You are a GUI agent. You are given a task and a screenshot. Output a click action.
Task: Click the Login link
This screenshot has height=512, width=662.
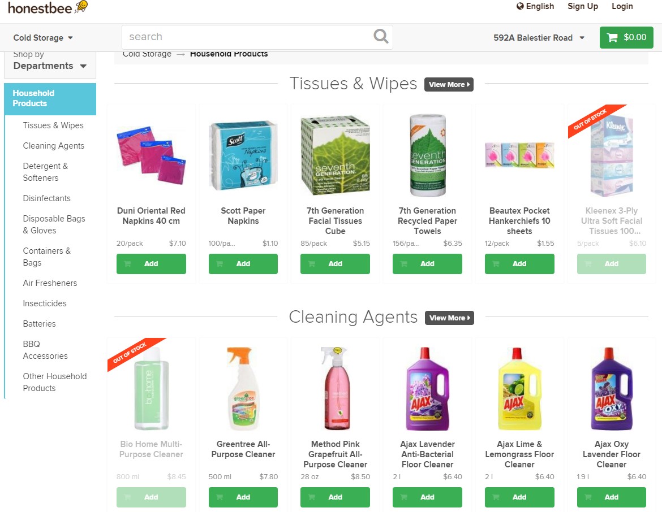pyautogui.click(x=622, y=6)
